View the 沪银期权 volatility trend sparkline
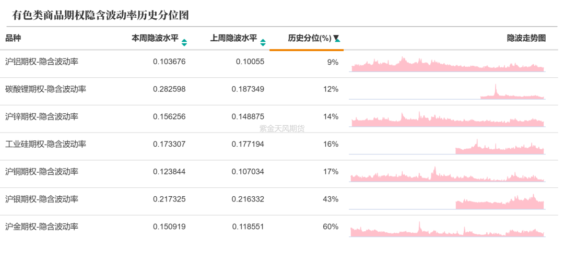 (448, 203)
